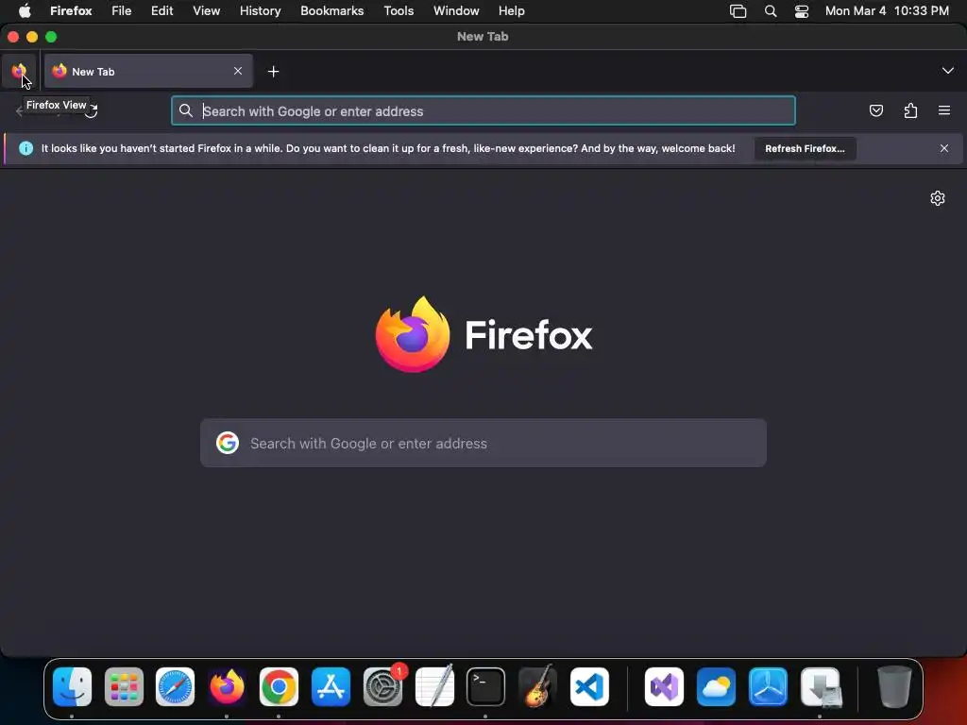
Task: Launch GarageBand from the Dock
Action: 537,686
